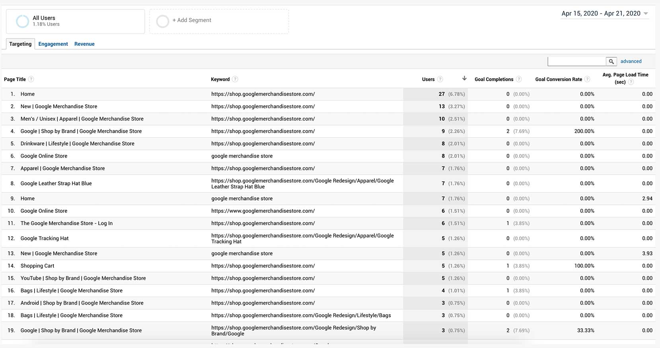660x348 pixels.
Task: Click 'Shopping Cart' page title
Action: pos(37,266)
